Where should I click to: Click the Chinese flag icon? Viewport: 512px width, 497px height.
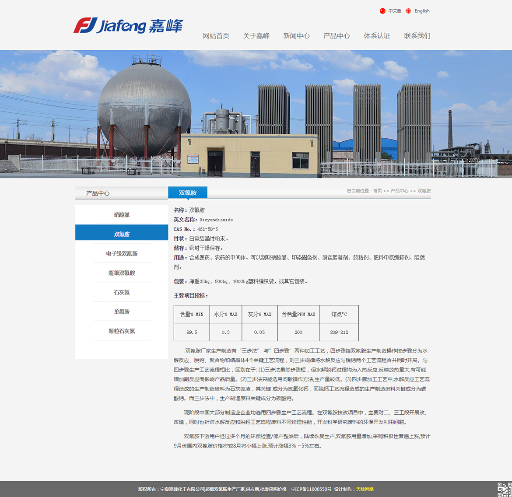tap(382, 11)
